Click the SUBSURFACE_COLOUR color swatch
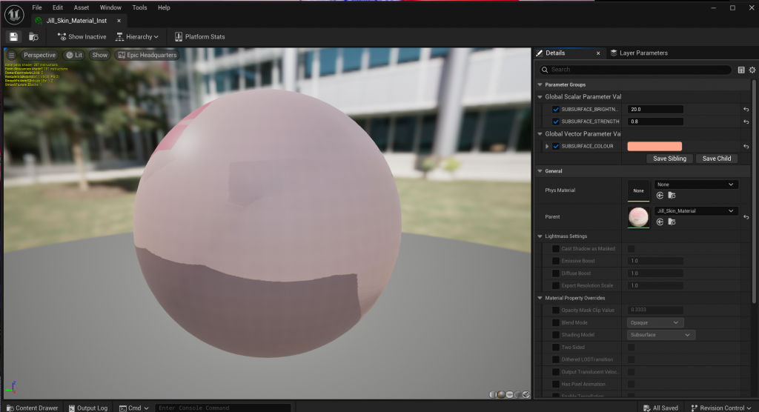 654,147
